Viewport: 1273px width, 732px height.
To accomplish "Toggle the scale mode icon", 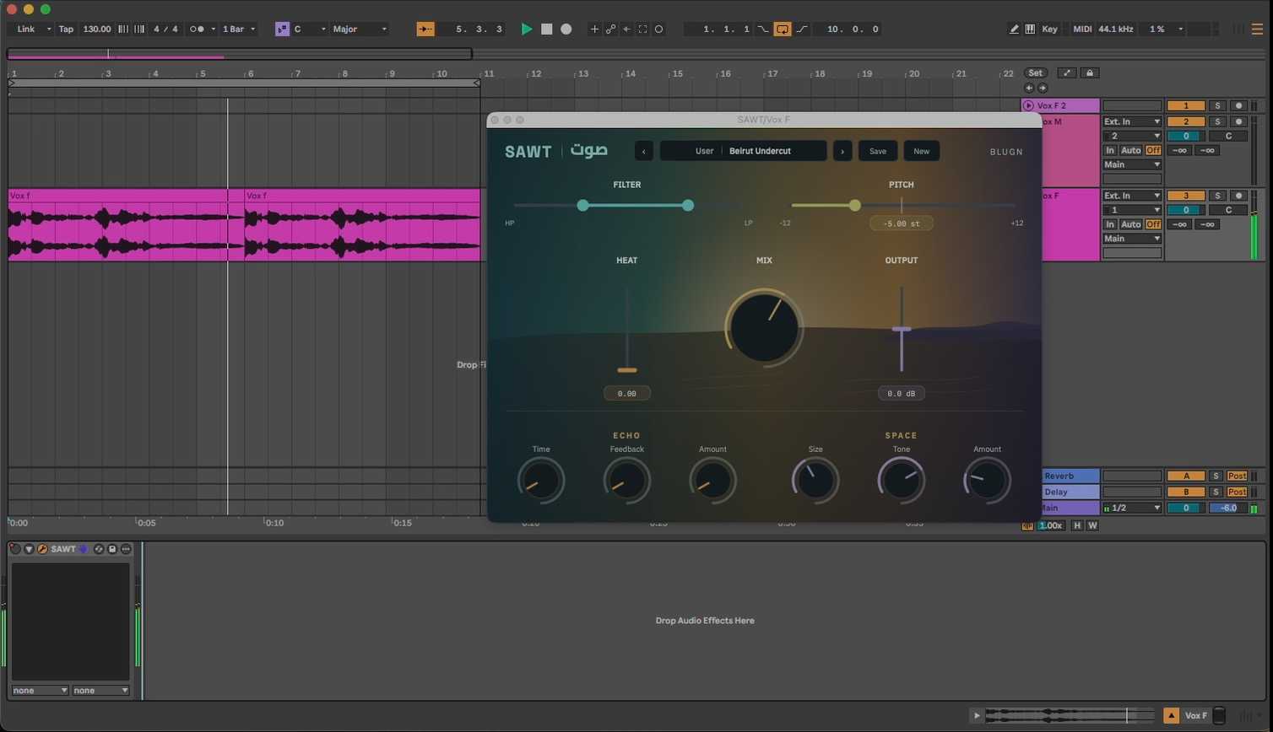I will (x=282, y=29).
